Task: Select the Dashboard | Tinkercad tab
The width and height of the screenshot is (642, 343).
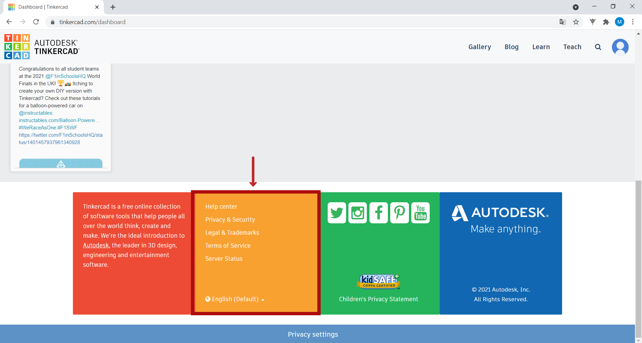Action: tap(53, 7)
